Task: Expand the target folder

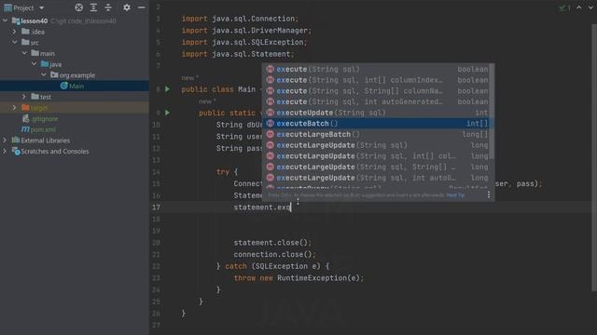Action: tap(15, 108)
